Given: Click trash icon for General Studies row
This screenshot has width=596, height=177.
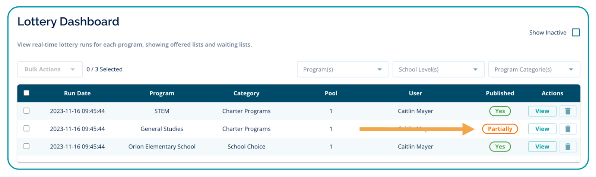Looking at the screenshot, I should [568, 129].
